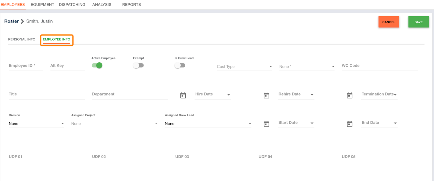Open the Division dropdown
This screenshot has width=434, height=181.
[x=36, y=123]
